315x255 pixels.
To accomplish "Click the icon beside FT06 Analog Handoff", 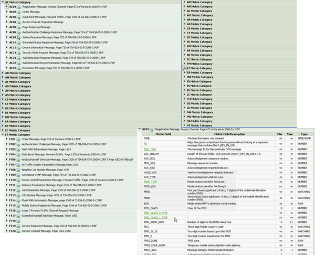I will click(x=18, y=160).
